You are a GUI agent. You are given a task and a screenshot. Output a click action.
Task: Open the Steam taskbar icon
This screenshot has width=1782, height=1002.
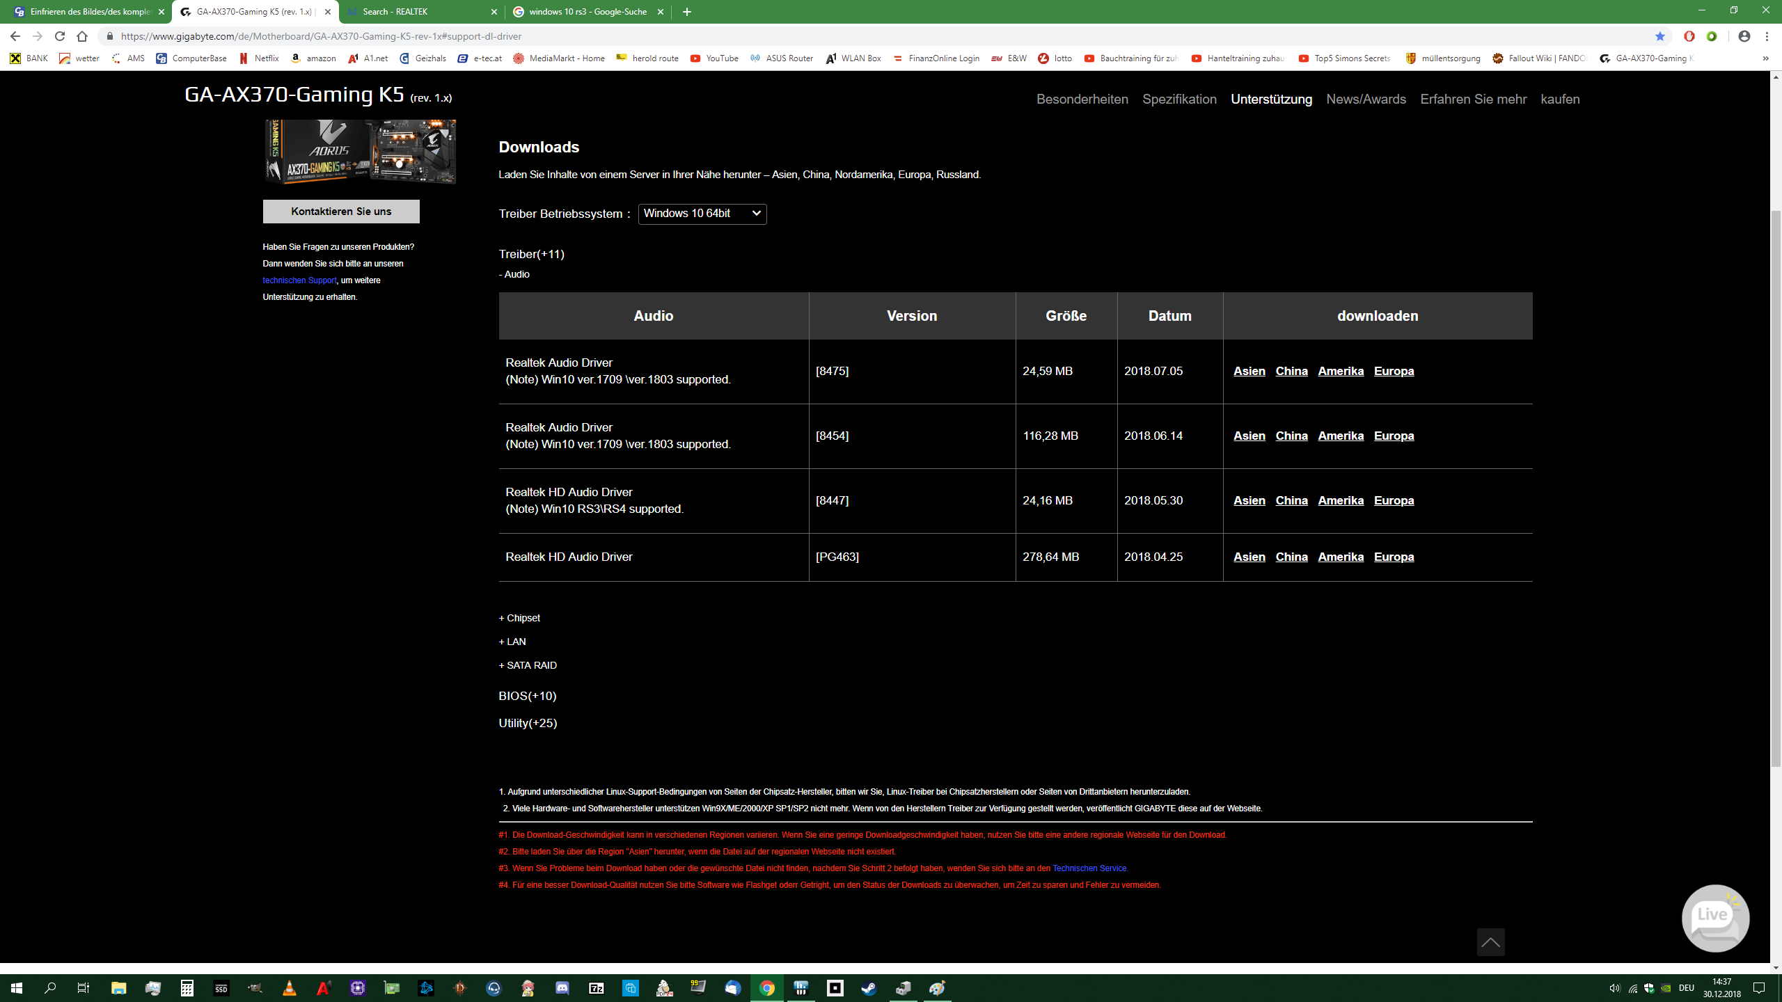tap(869, 988)
